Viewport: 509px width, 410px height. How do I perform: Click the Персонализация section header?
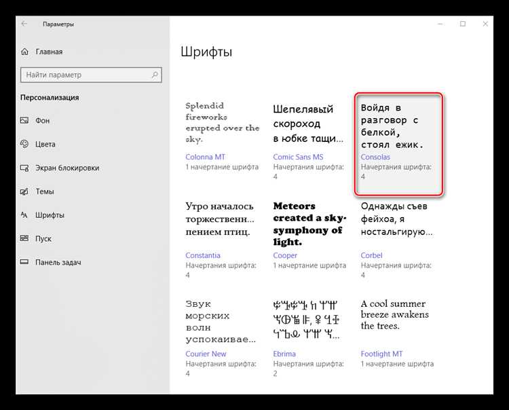(50, 98)
